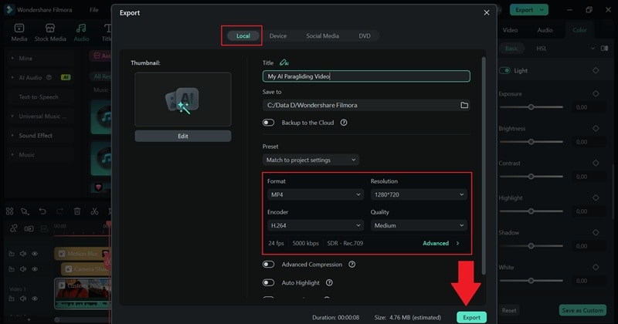Viewport: 618px width, 324px height.
Task: Switch to the DVD export tab
Action: [x=364, y=35]
